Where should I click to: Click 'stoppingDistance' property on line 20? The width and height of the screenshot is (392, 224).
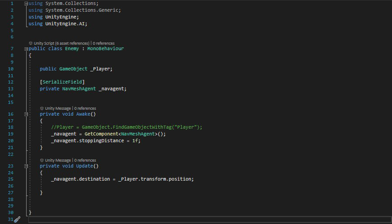[101, 140]
